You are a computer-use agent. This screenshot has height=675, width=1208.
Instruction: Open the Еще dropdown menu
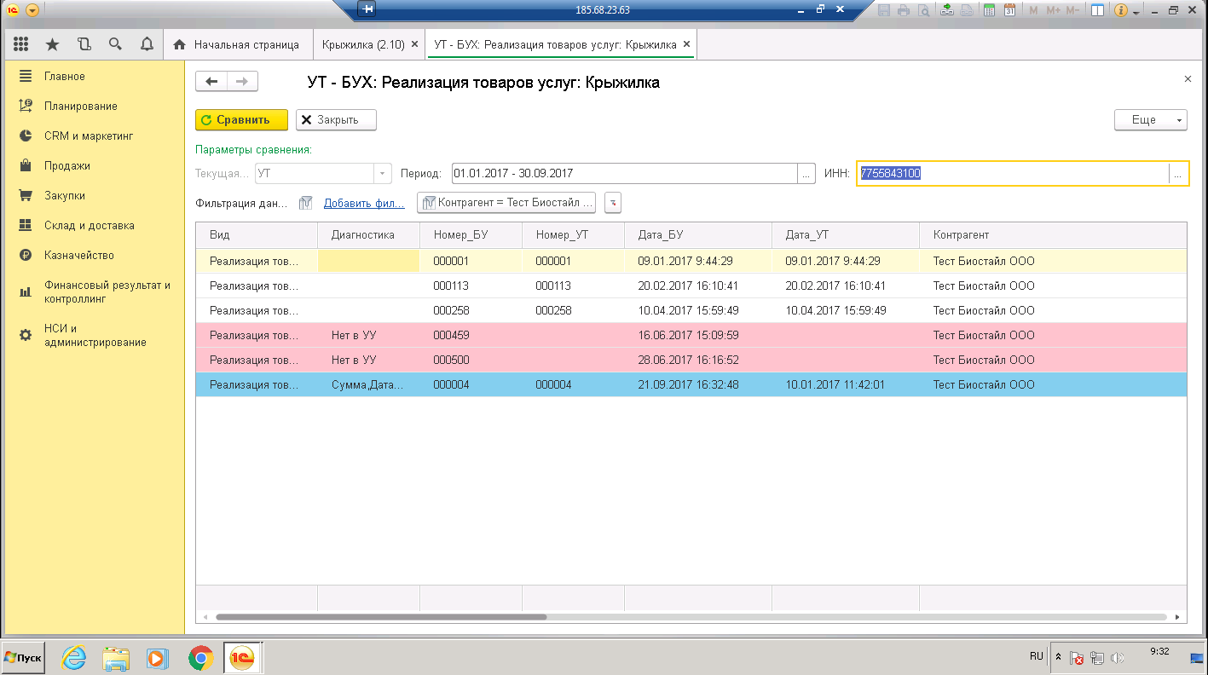point(1150,120)
